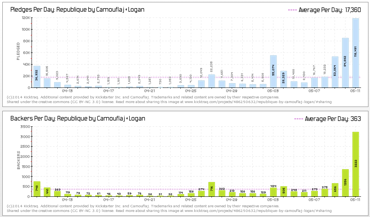Select the 10,488 pledge value label
The height and width of the screenshot is (217, 370).
pos(294,75)
